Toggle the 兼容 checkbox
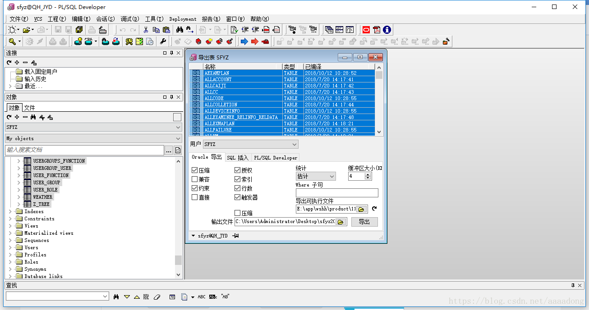The width and height of the screenshot is (589, 310). [195, 179]
